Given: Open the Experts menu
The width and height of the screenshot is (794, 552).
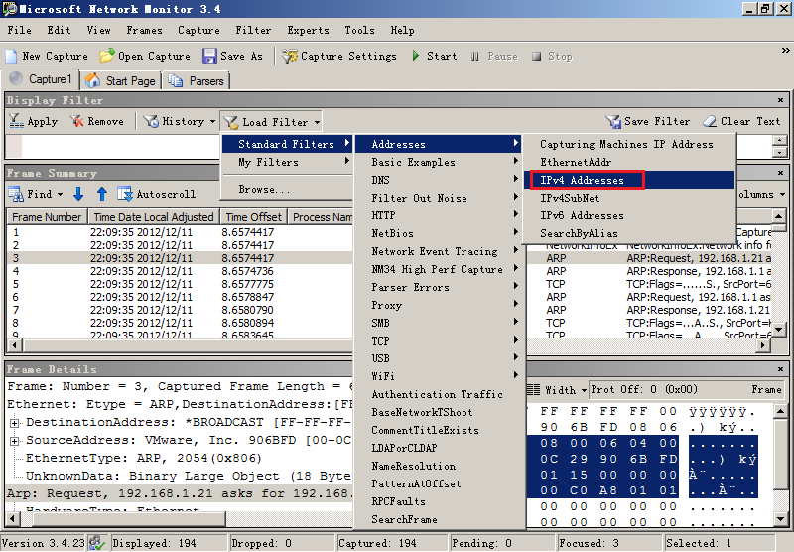Looking at the screenshot, I should (x=308, y=30).
